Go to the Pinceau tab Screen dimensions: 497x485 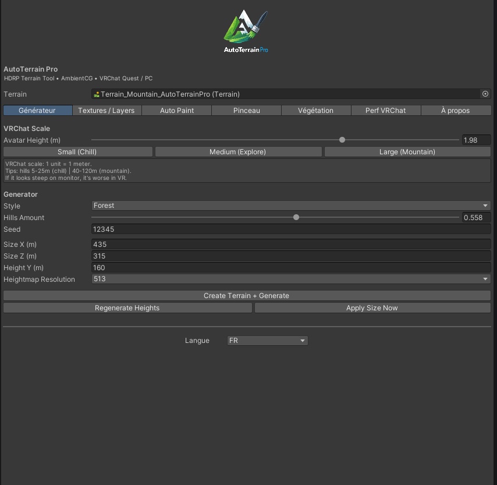[246, 111]
